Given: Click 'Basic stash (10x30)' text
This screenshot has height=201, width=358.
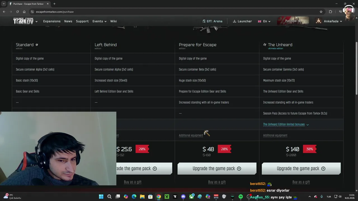Looking at the screenshot, I should point(27,80).
